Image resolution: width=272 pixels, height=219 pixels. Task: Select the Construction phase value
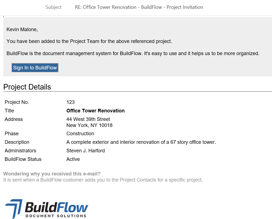[80, 134]
